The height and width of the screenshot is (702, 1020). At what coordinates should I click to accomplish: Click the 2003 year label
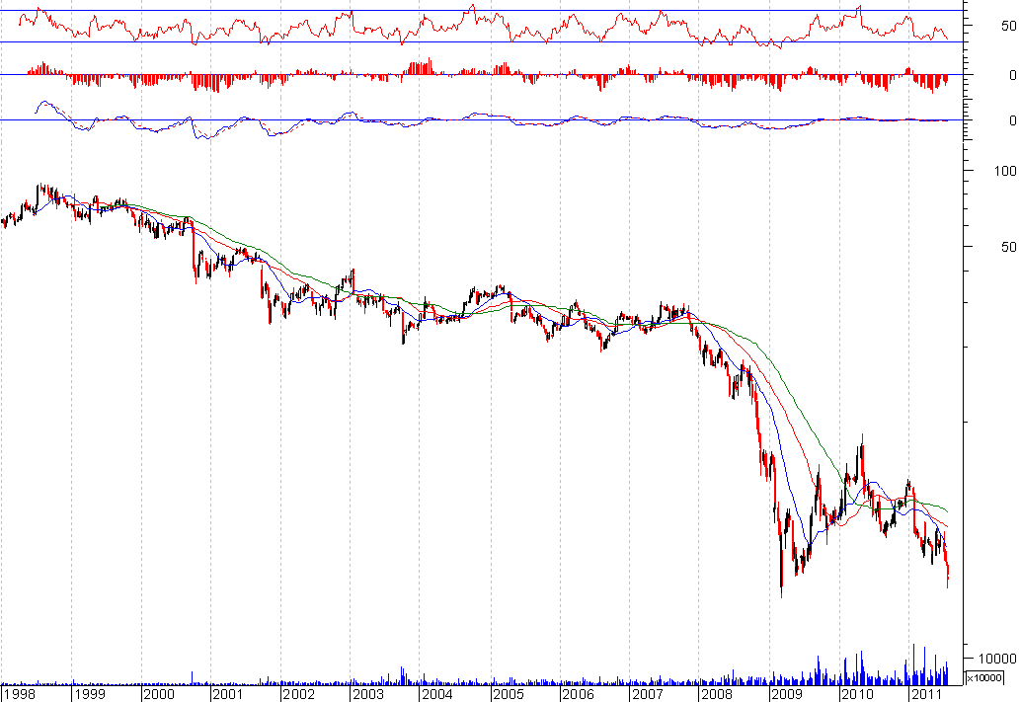(368, 694)
